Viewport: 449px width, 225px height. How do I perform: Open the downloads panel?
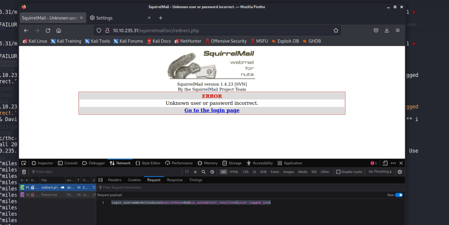coord(387,31)
